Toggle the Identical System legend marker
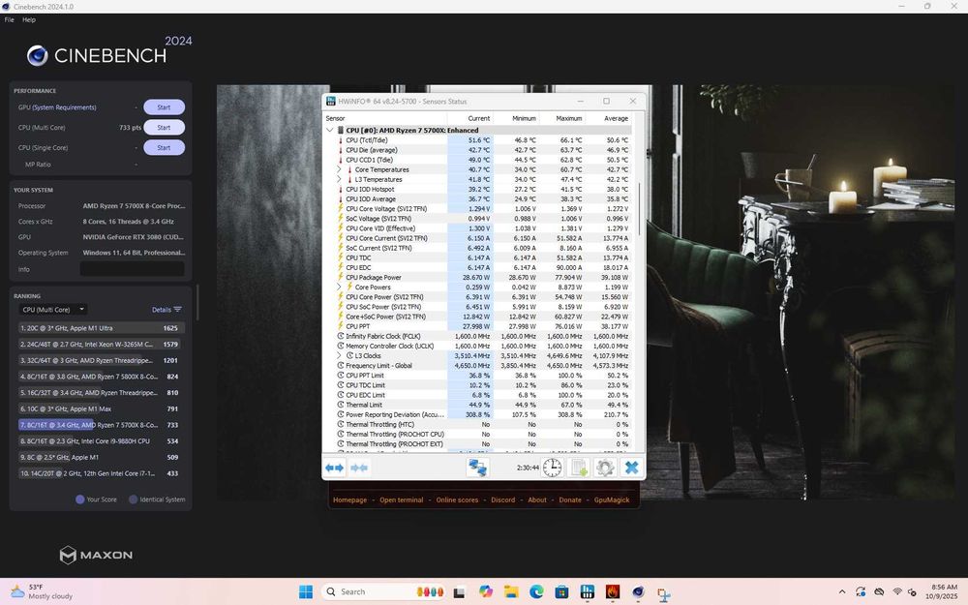The image size is (968, 605). [x=133, y=499]
